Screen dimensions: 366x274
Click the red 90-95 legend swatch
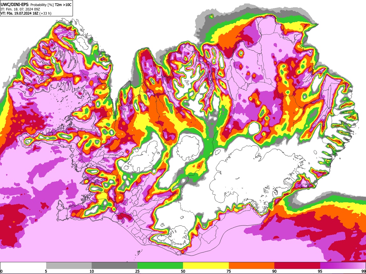coord(297,265)
